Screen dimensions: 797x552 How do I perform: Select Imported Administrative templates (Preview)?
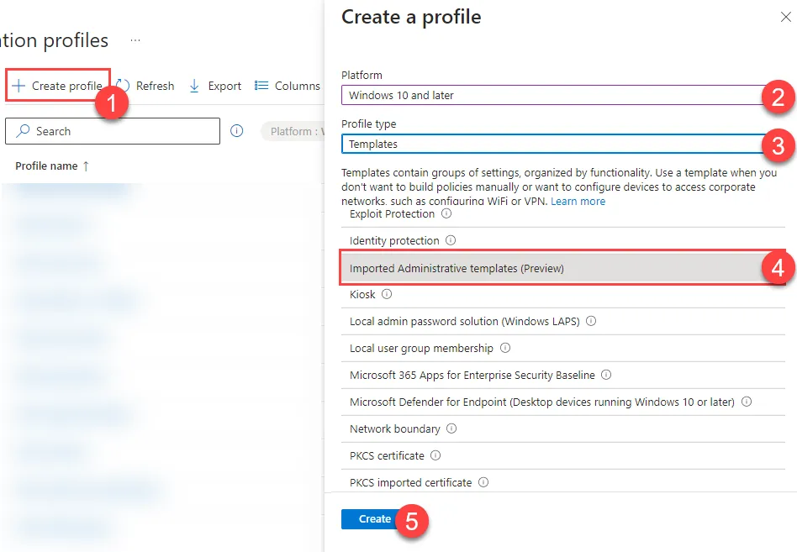coord(563,268)
